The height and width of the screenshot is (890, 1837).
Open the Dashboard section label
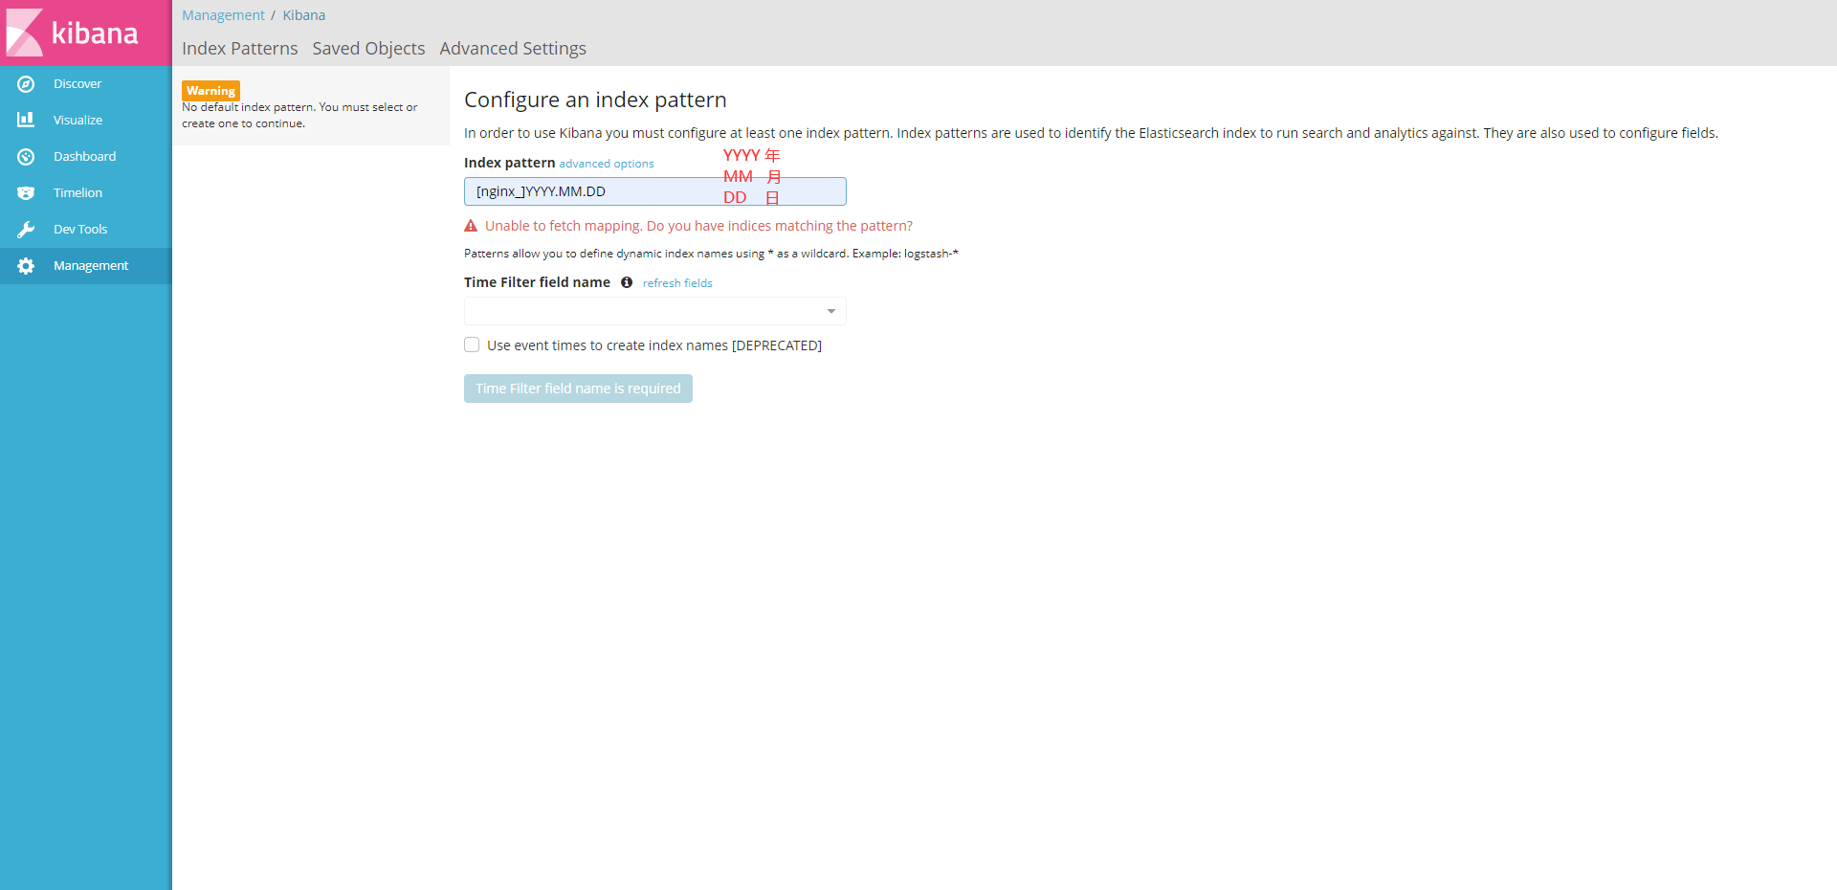[x=84, y=157]
